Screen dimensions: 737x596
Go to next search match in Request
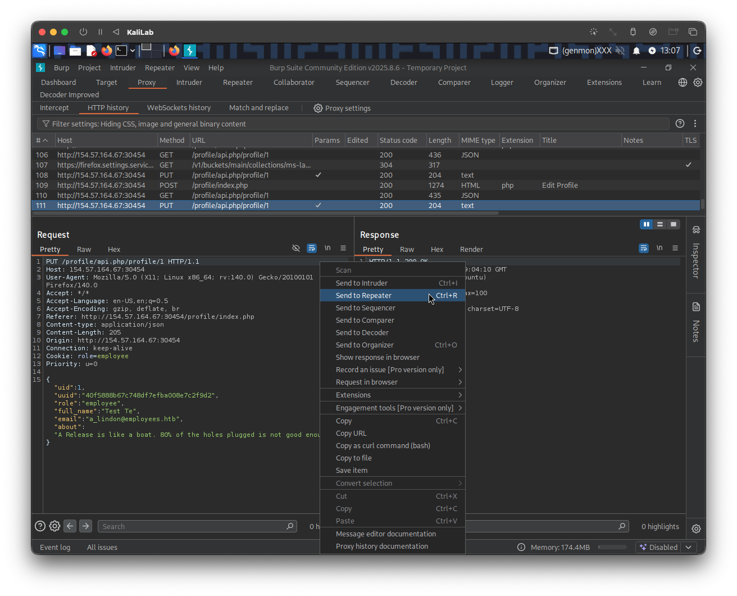(85, 526)
